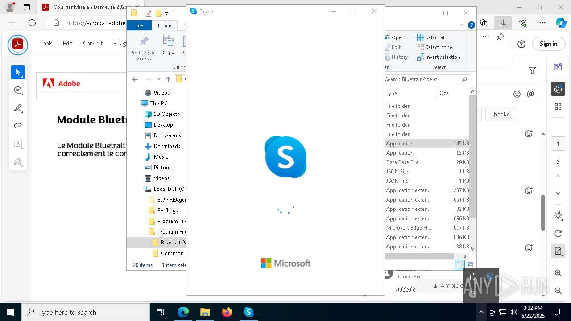
Task: Sort files by the Size column header
Action: tap(453, 93)
